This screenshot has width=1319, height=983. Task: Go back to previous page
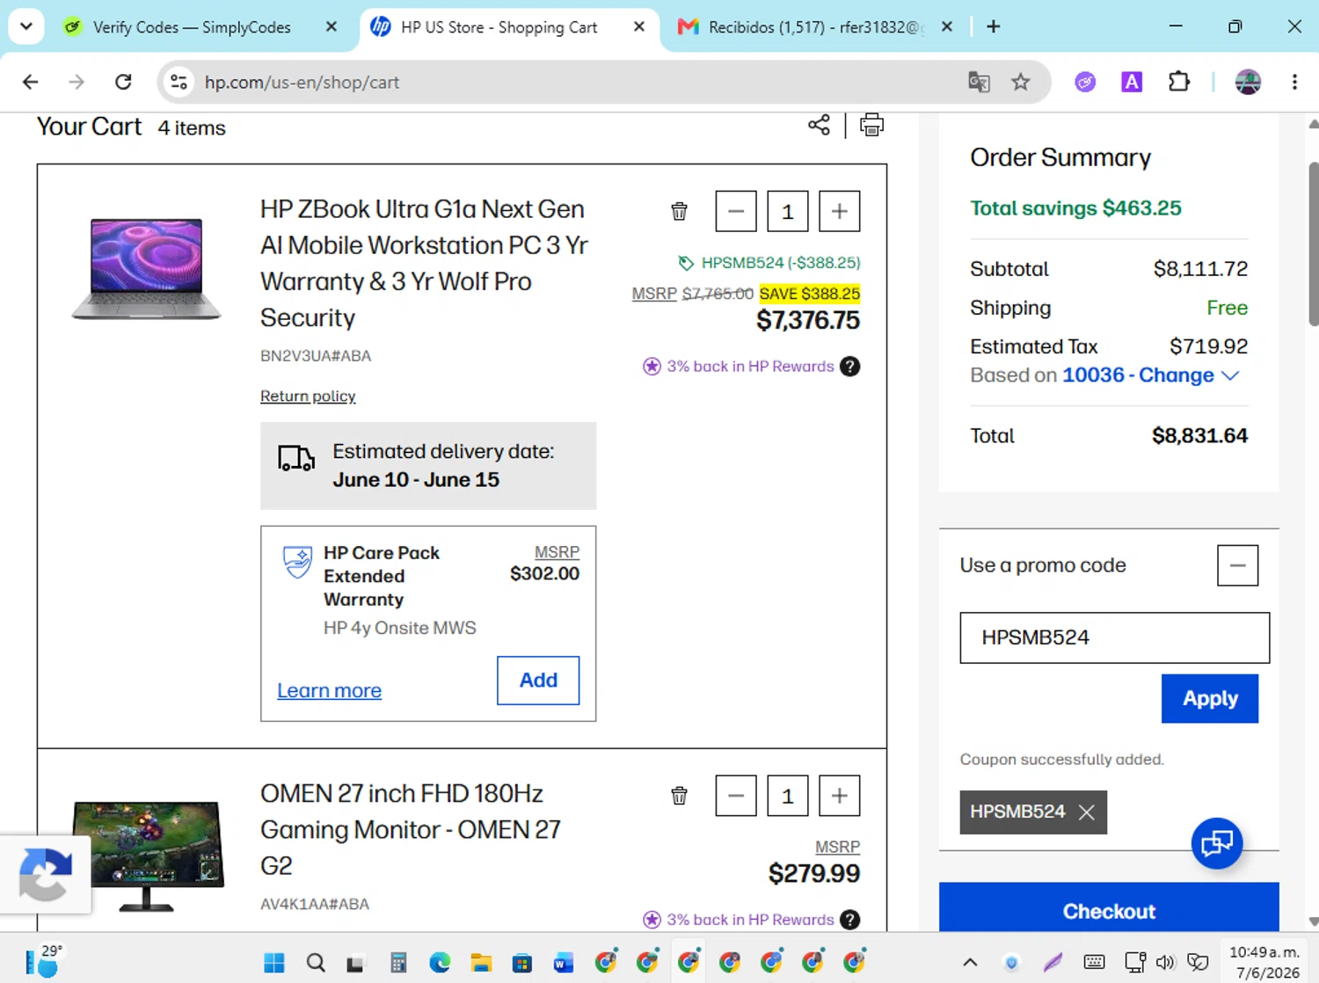coord(31,82)
